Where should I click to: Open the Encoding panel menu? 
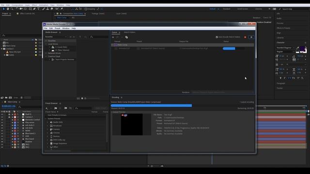(x=122, y=98)
